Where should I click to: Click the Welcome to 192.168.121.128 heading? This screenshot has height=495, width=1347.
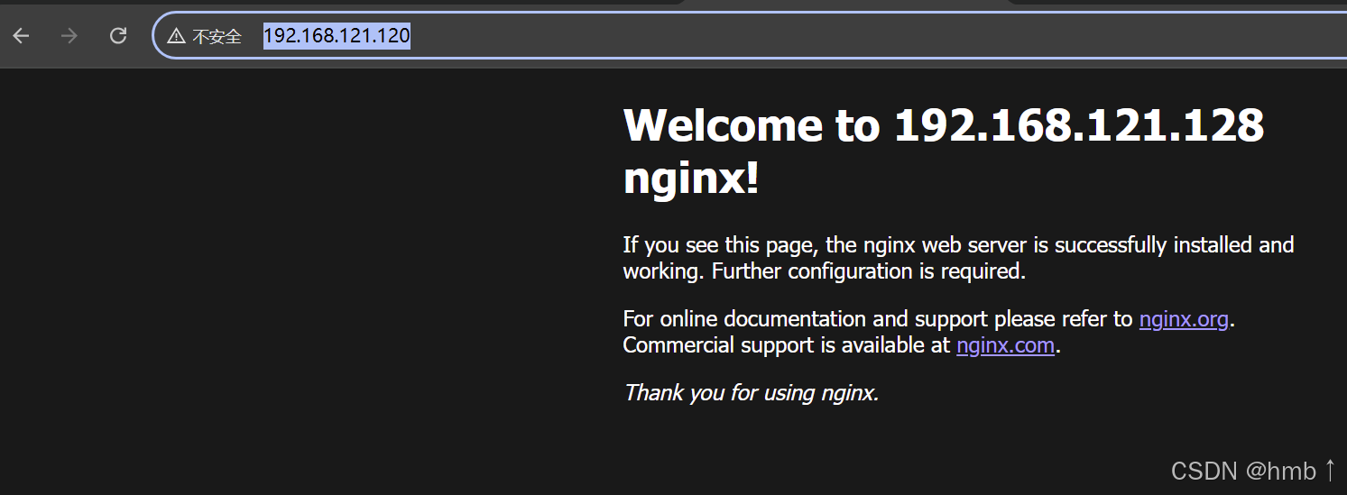(x=944, y=151)
